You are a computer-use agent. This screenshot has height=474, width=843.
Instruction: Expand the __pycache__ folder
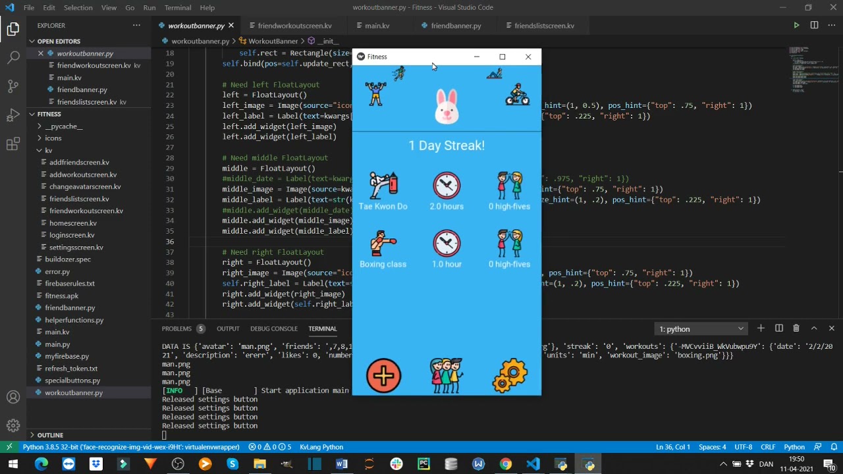[63, 126]
